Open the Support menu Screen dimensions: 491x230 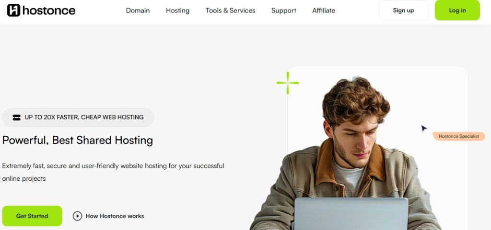(x=284, y=11)
